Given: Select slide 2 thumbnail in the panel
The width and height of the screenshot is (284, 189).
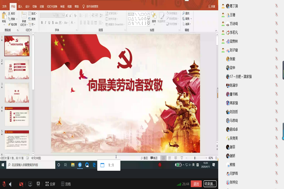Looking at the screenshot, I should (x=17, y=70).
